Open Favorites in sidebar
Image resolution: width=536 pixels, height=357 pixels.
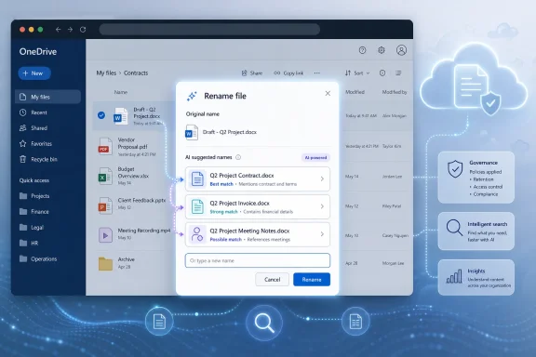(x=35, y=143)
